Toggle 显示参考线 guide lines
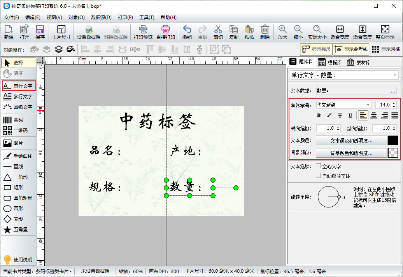Image resolution: width=403 pixels, height=277 pixels. (351, 49)
